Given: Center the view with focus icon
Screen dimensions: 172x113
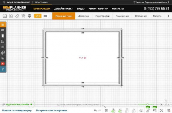Looking at the screenshot, I should 162,110.
